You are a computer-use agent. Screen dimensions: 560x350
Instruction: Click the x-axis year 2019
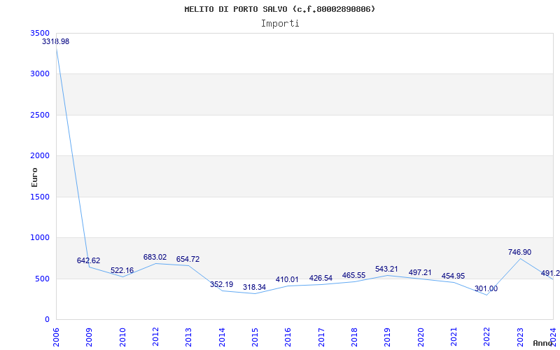388,337
